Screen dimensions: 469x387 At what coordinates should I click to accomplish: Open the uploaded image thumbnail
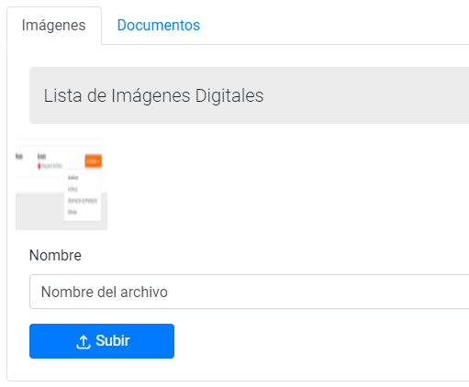[61, 184]
